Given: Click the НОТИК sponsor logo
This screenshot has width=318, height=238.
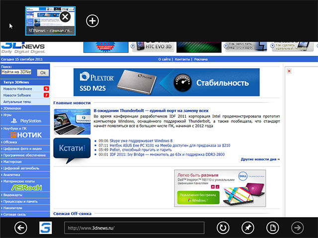Looking at the screenshot, I should (x=26, y=135).
